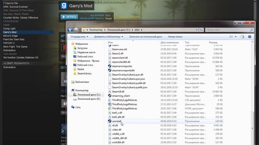Sort by the Тип column header
259x145 pixels.
[x=187, y=42]
